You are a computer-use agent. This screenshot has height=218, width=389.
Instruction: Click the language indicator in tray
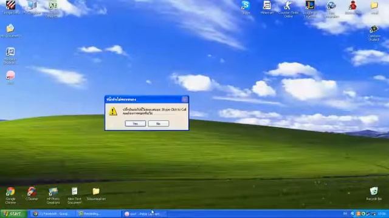pos(345,214)
